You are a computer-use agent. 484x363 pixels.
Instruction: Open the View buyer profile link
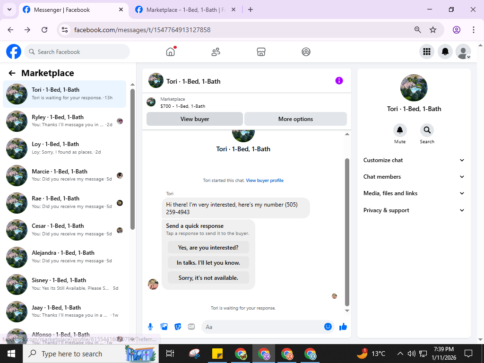click(x=265, y=181)
